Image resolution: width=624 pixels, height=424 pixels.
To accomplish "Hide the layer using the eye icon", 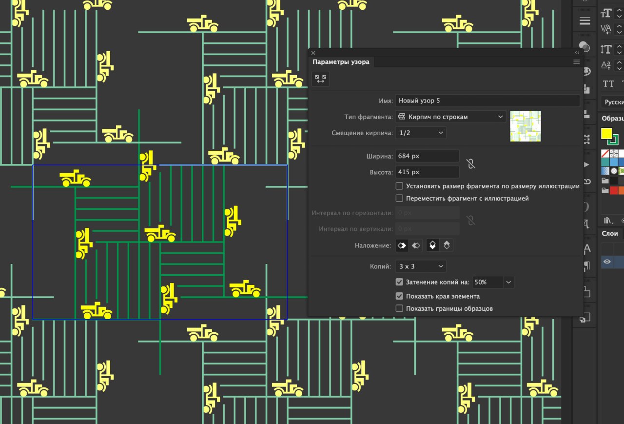I will 607,262.
